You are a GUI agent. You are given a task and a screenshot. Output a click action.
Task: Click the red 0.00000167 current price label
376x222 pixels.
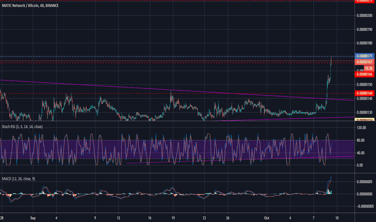tap(364, 62)
